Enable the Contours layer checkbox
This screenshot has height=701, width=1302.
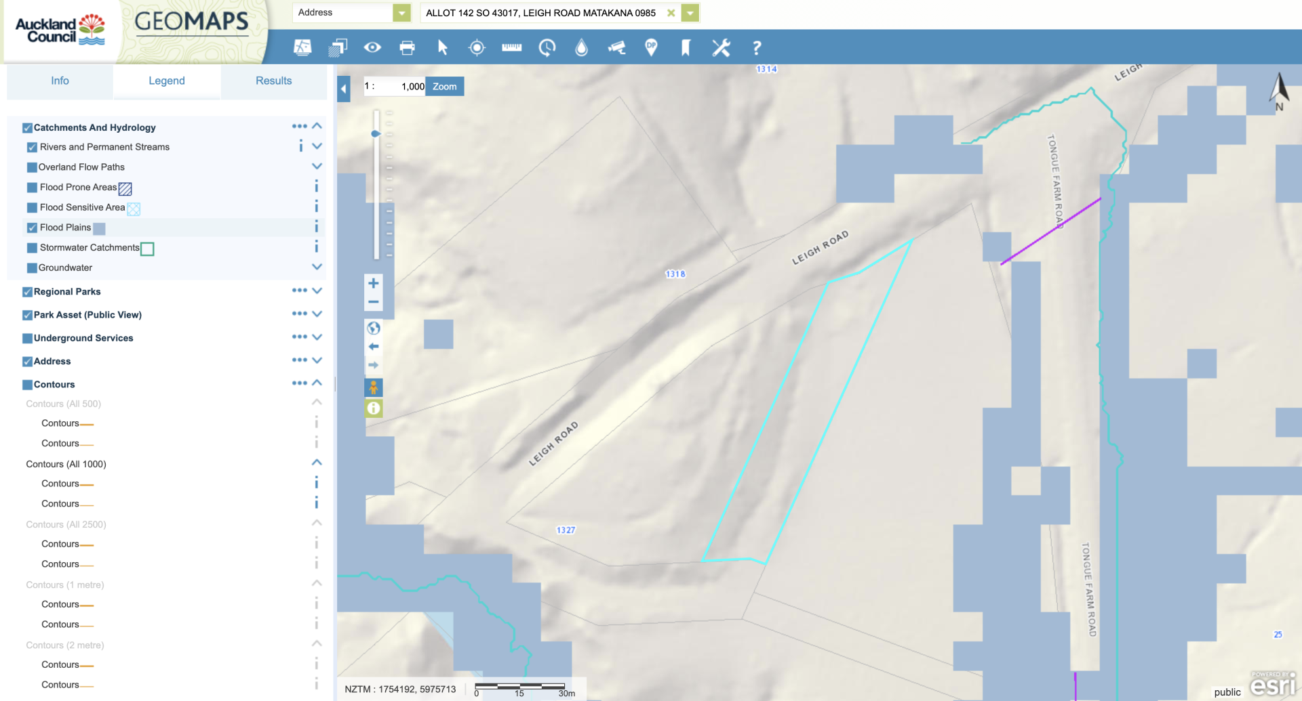tap(28, 385)
